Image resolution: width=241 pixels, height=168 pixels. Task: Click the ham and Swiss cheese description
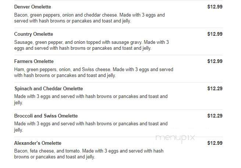(94, 73)
